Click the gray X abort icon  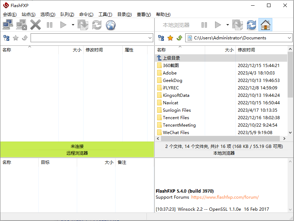(x=36, y=25)
